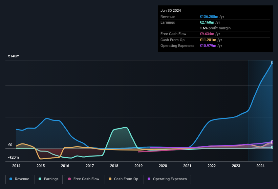Image resolution: width=278 pixels, height=189 pixels.
Task: Click the 2024 x-axis label
Action: pyautogui.click(x=260, y=166)
